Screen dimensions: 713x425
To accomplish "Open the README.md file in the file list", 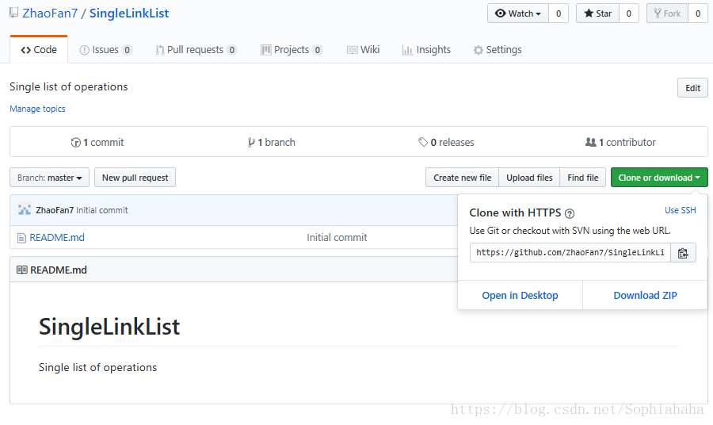I will [x=57, y=238].
